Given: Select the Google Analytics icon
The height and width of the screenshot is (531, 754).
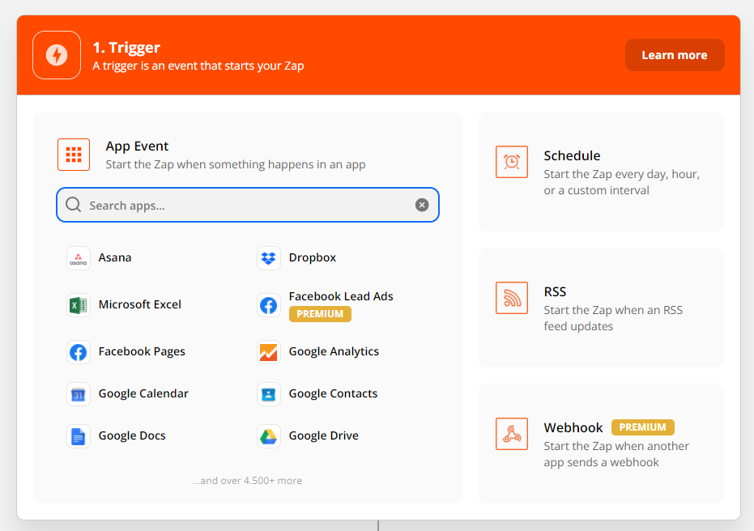Looking at the screenshot, I should [268, 352].
